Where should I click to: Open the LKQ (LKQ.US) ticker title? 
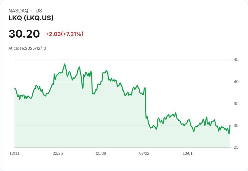click(31, 18)
